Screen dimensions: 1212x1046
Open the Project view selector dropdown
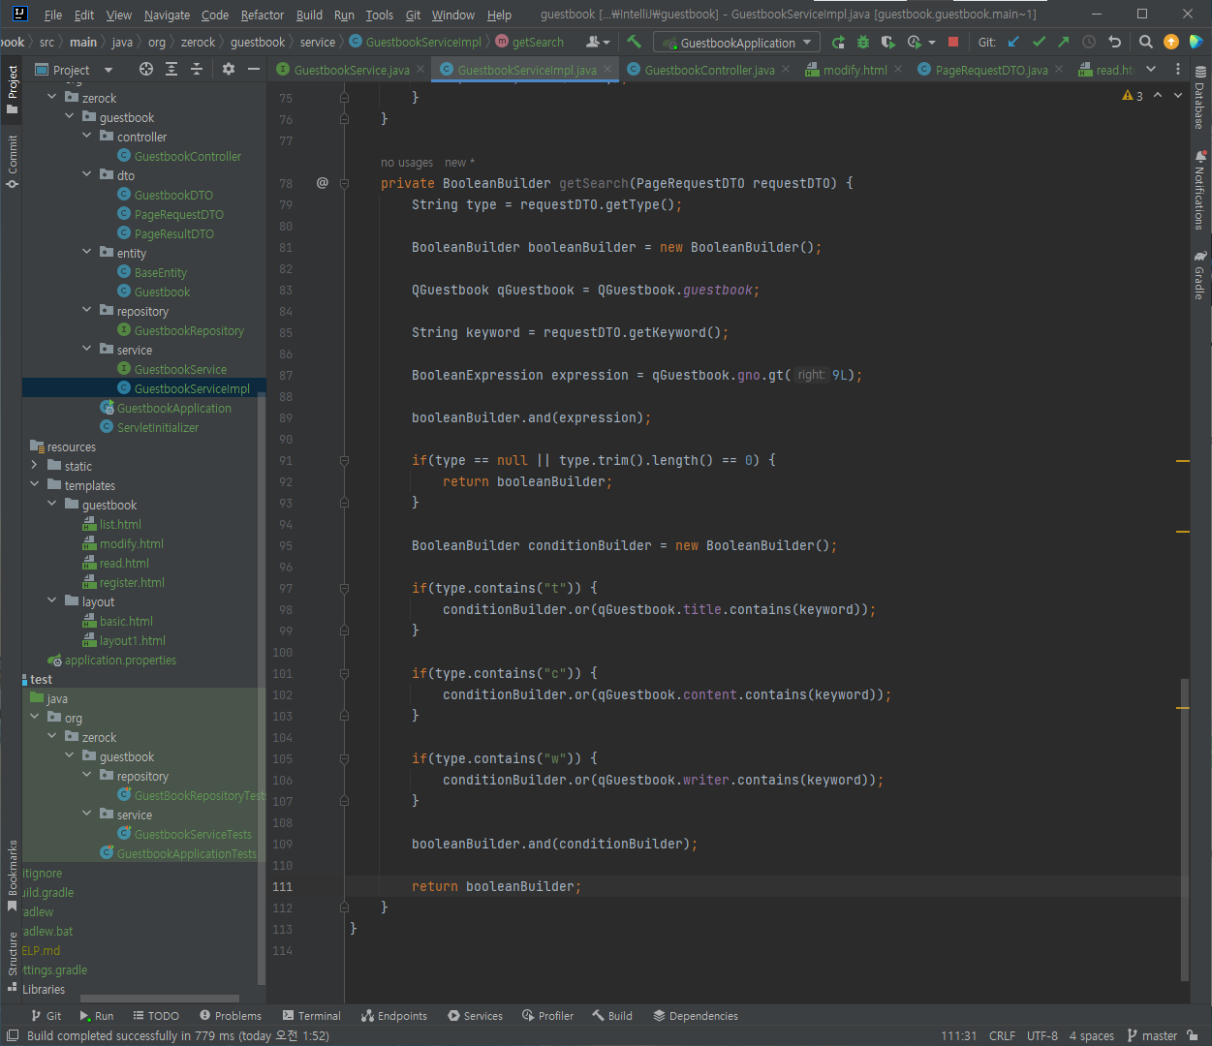coord(75,70)
